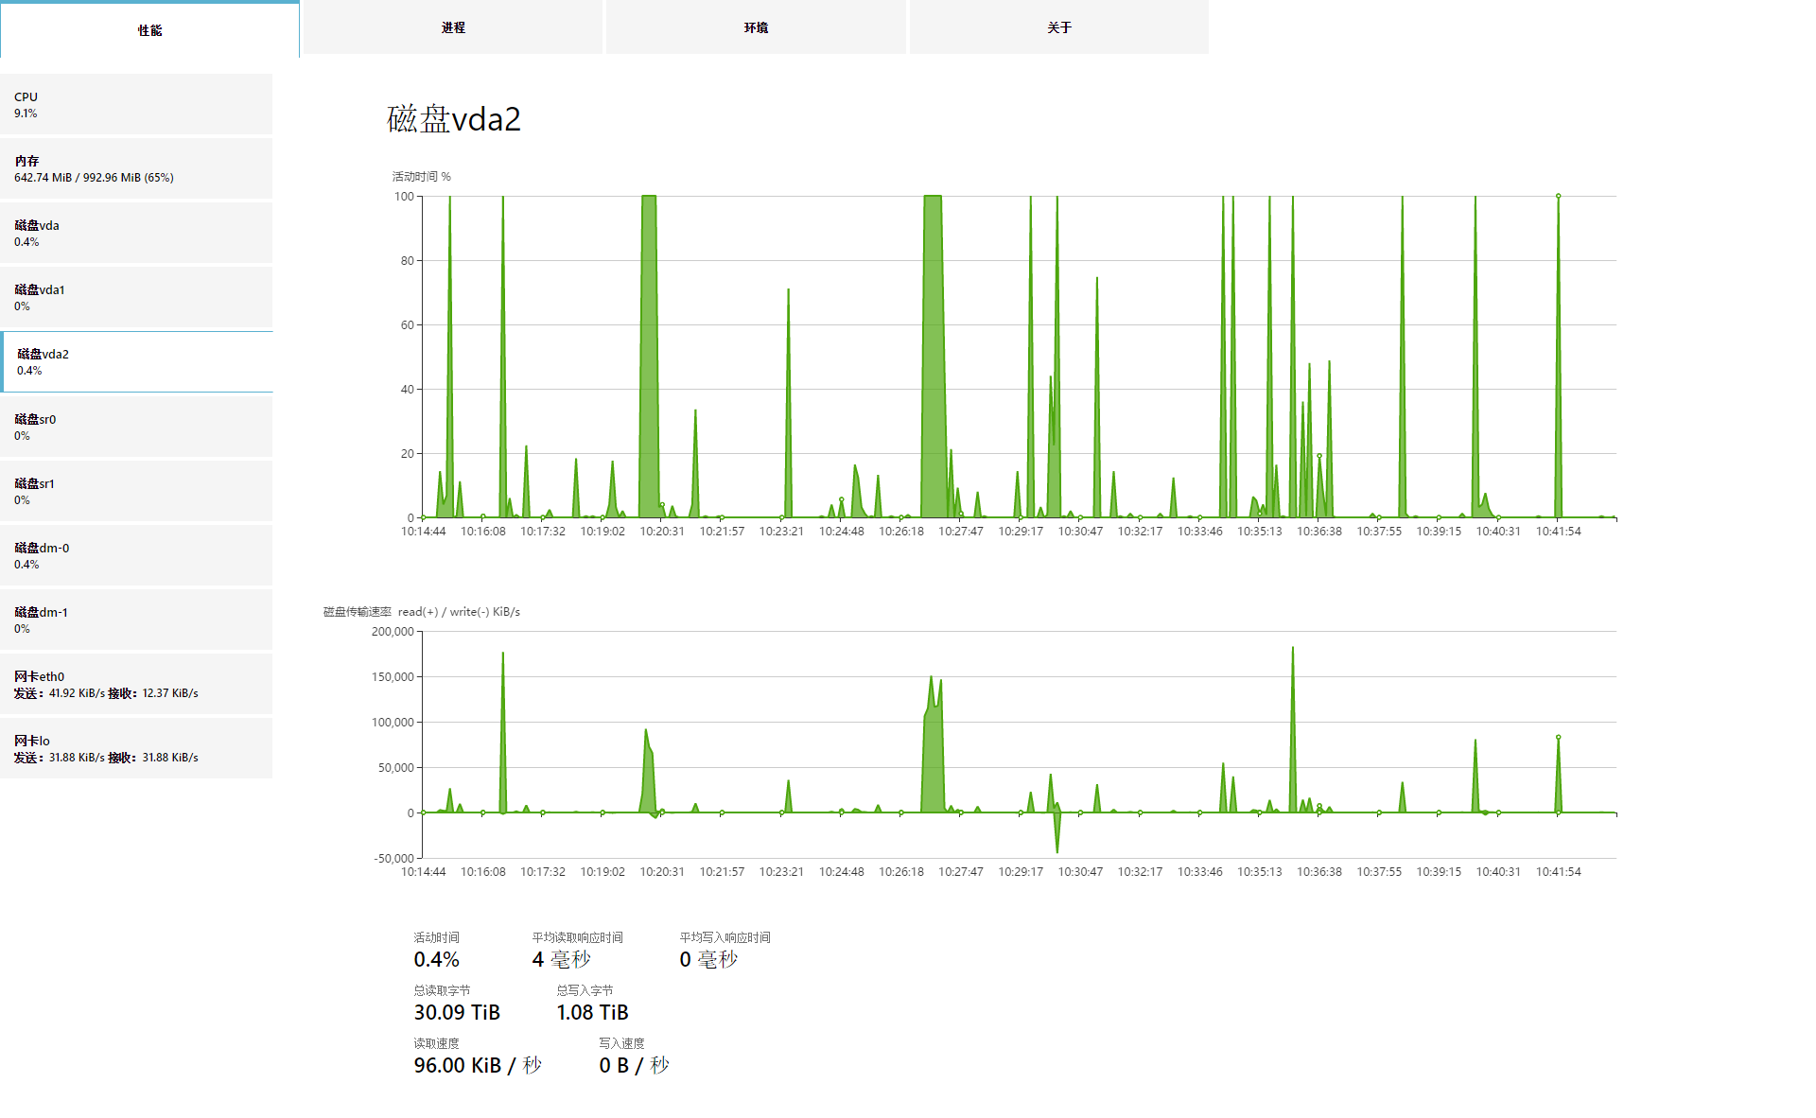
Task: Select the 网卡eth0 sidebar item
Action: pos(136,684)
